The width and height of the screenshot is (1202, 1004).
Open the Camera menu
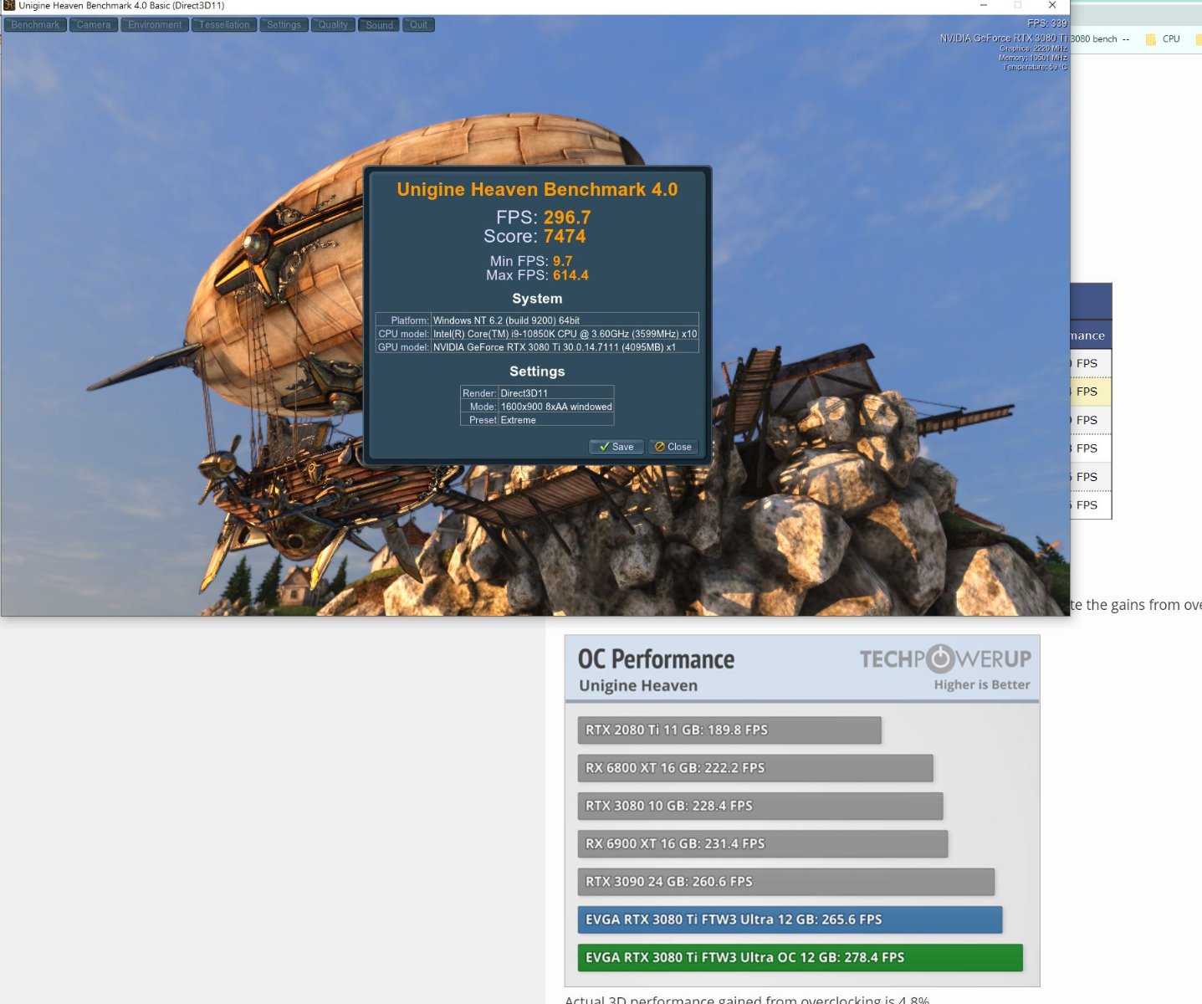coord(94,25)
